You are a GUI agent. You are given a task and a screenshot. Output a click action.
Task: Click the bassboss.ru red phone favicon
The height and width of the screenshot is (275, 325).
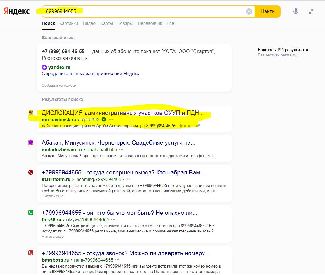[x=31, y=253]
